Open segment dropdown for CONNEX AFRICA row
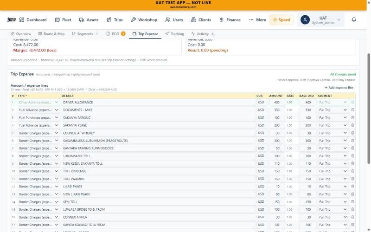The width and height of the screenshot is (371, 232). [333, 217]
